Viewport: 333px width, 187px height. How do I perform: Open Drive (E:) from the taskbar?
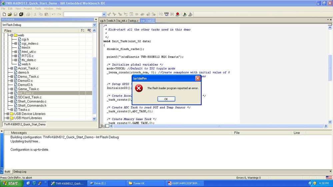coord(107,183)
